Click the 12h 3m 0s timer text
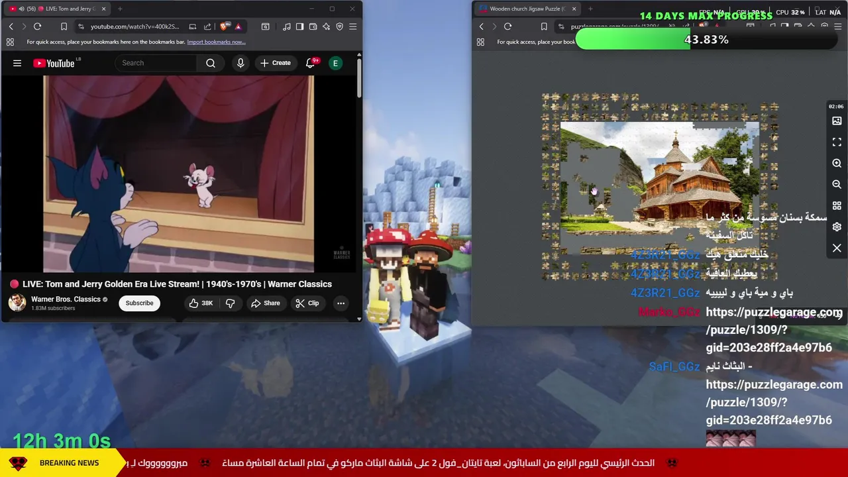This screenshot has width=848, height=477. (62, 441)
